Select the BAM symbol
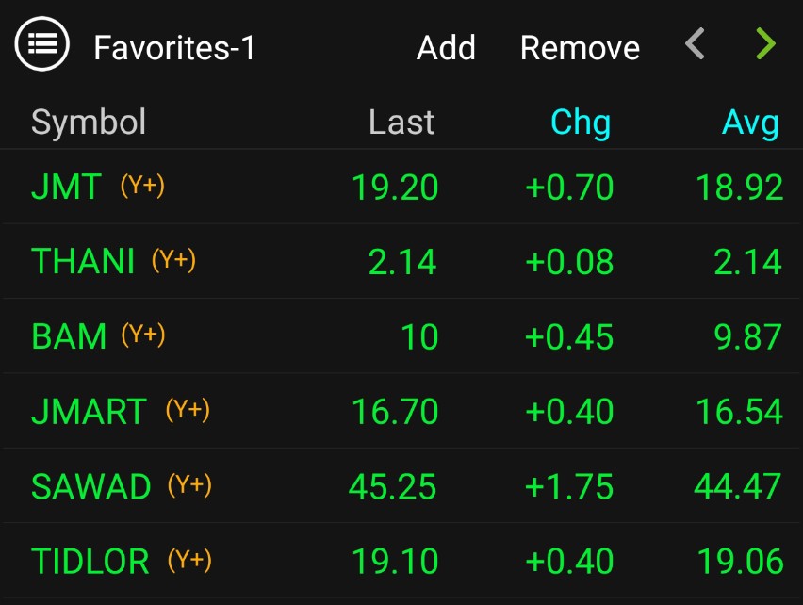This screenshot has width=803, height=605. coord(69,336)
